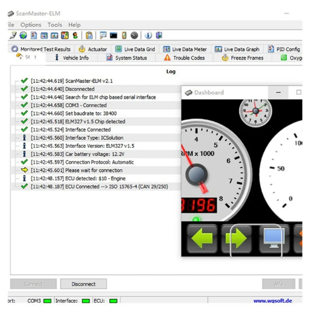Click the bar chart toolbar icon
Viewport: 314px width, 314px height.
click(x=54, y=36)
